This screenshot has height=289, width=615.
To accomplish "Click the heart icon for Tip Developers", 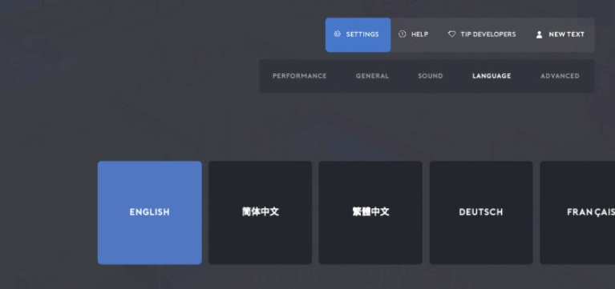I will click(452, 34).
